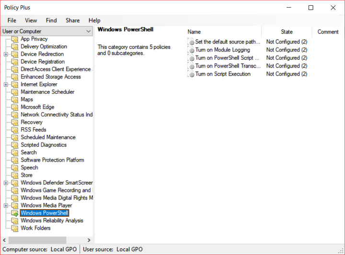Click the tree's horizontal scrollbar thumb
Image resolution: width=345 pixels, height=255 pixels.
pos(37,240)
